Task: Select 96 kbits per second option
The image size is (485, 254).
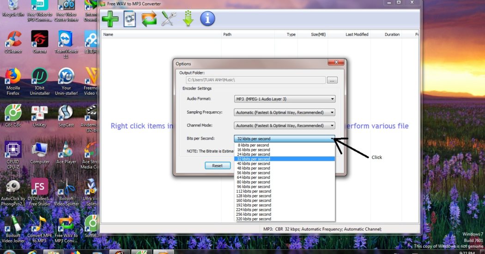Action: click(x=285, y=187)
